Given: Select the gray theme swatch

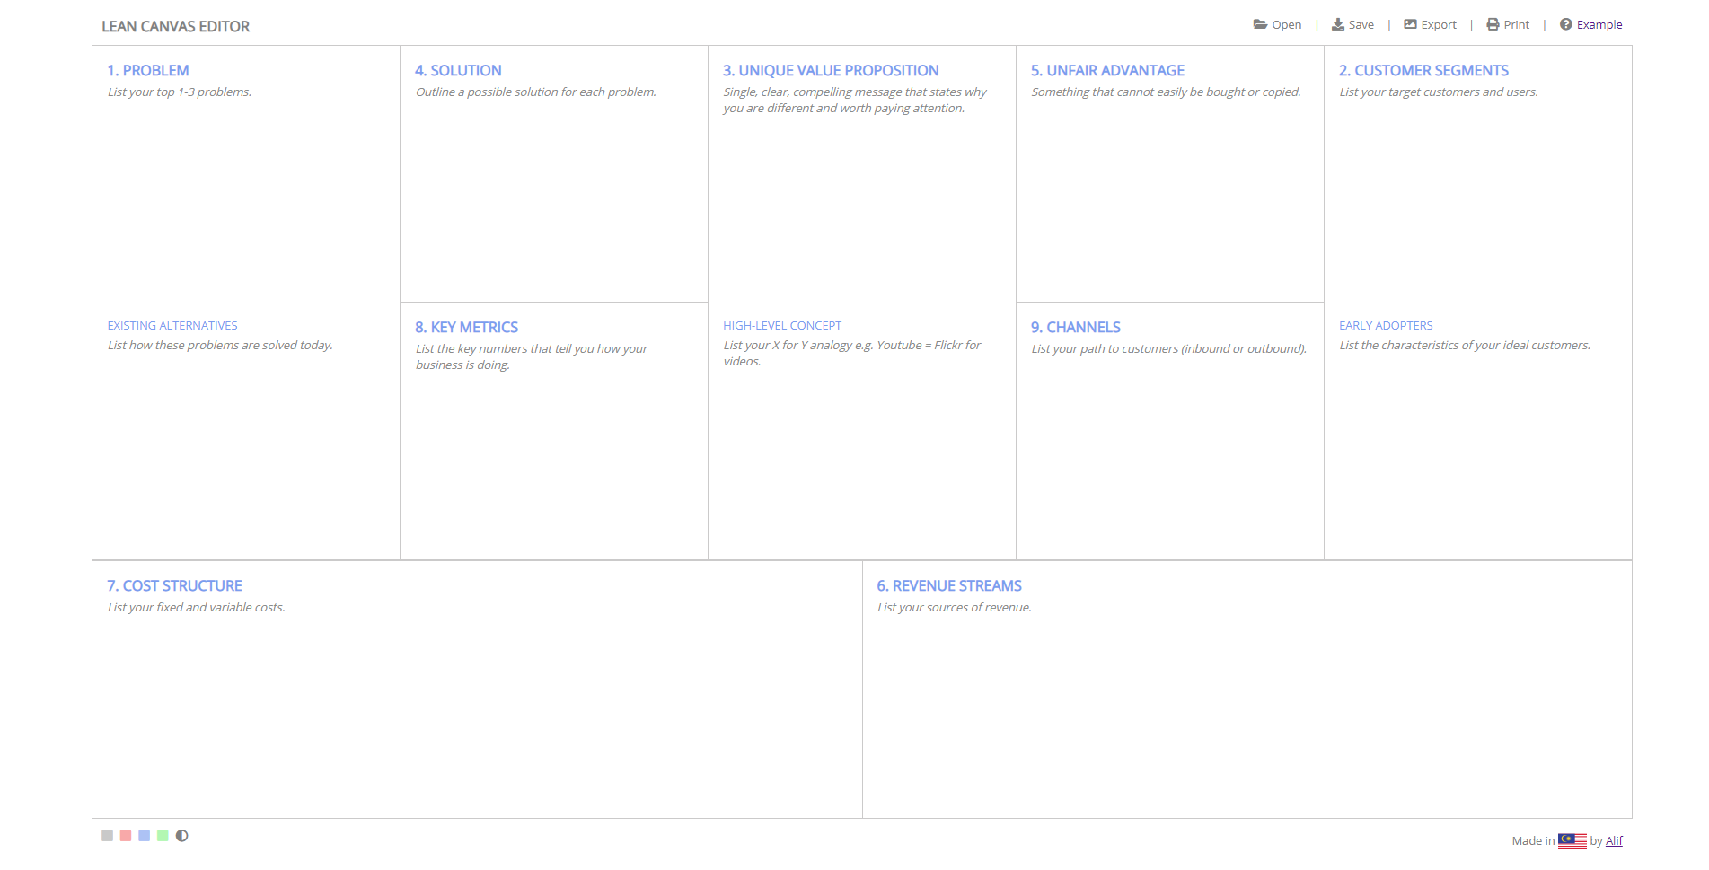Looking at the screenshot, I should 105,836.
